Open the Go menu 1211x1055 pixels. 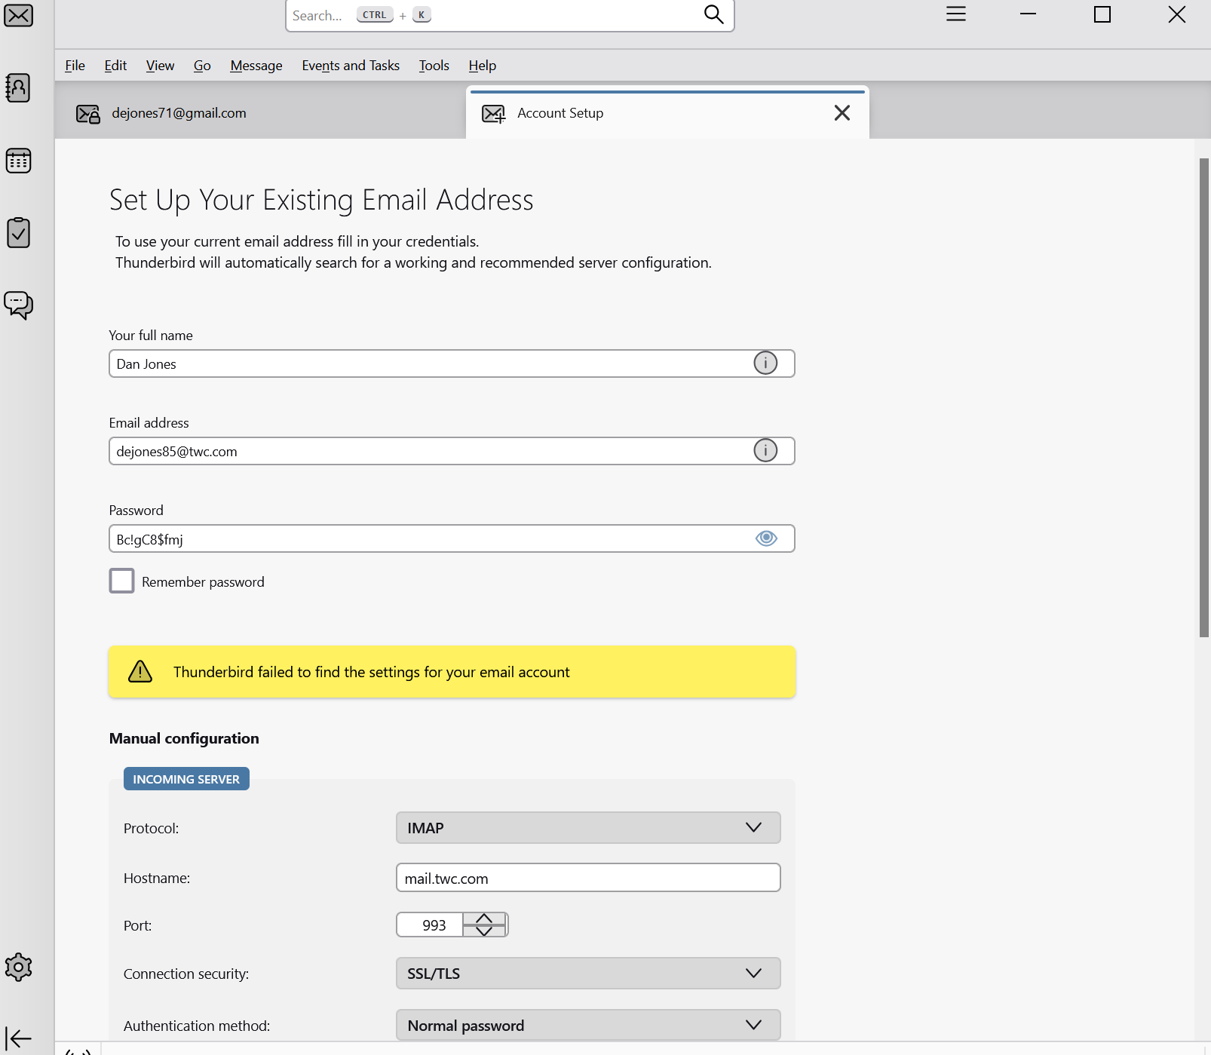[202, 66]
